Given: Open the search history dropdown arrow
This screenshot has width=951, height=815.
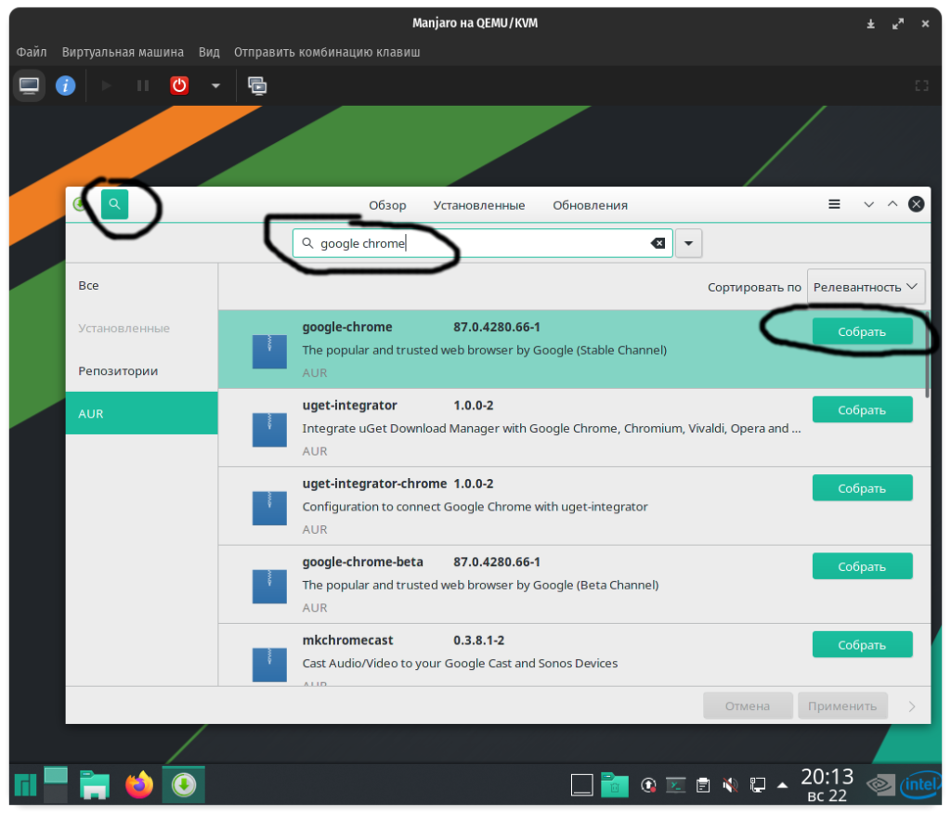Looking at the screenshot, I should (x=688, y=243).
